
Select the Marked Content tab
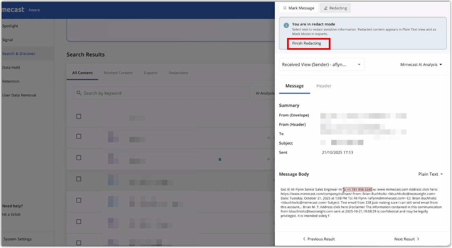click(118, 73)
